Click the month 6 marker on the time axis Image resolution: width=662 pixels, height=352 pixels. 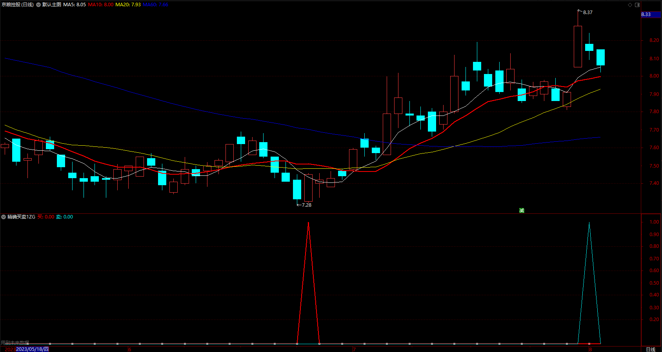click(129, 349)
